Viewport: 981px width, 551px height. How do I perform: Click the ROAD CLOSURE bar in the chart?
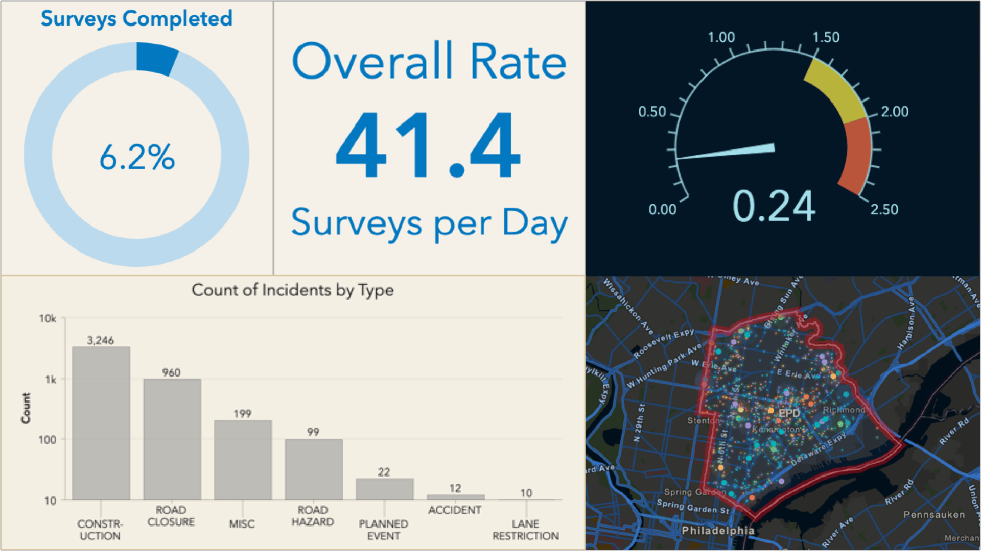(x=171, y=439)
